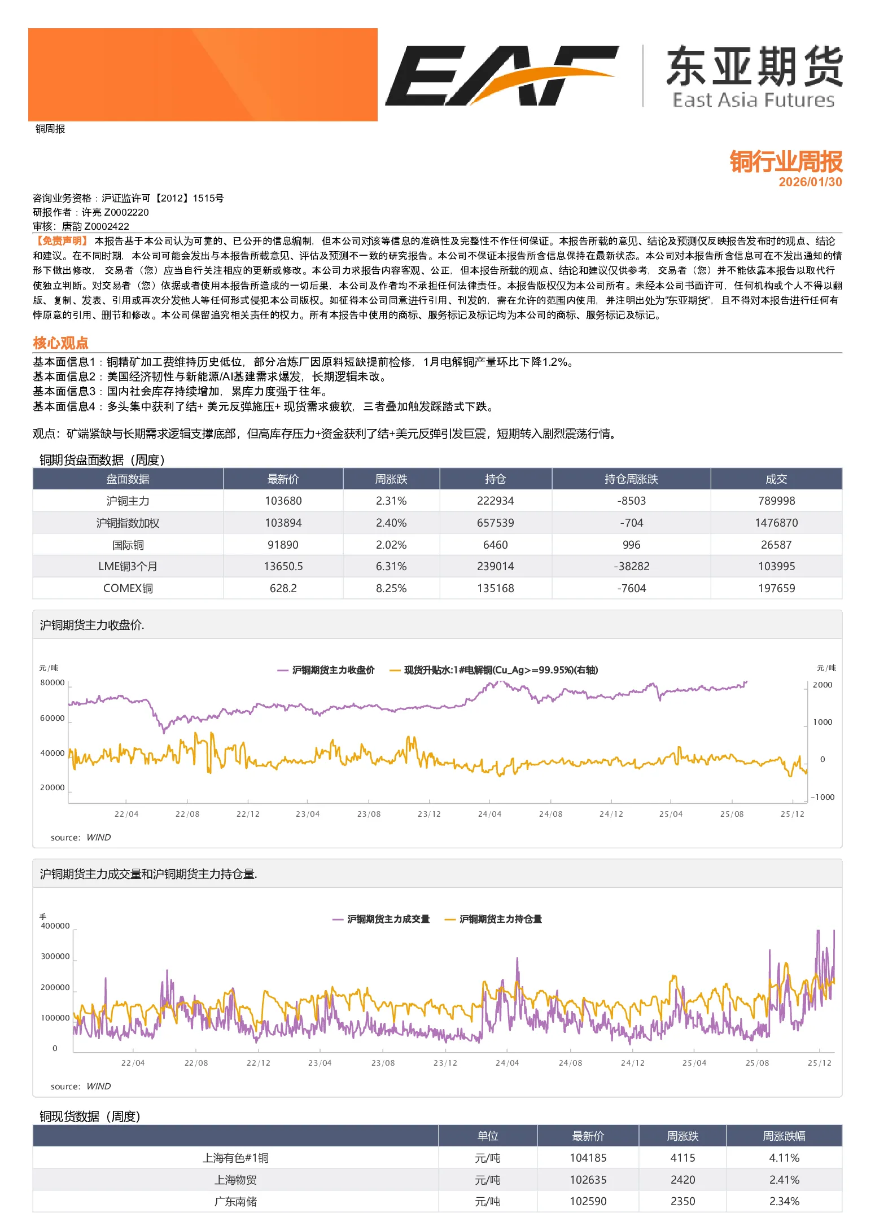Click the 上海物贸 row label

click(x=235, y=1180)
